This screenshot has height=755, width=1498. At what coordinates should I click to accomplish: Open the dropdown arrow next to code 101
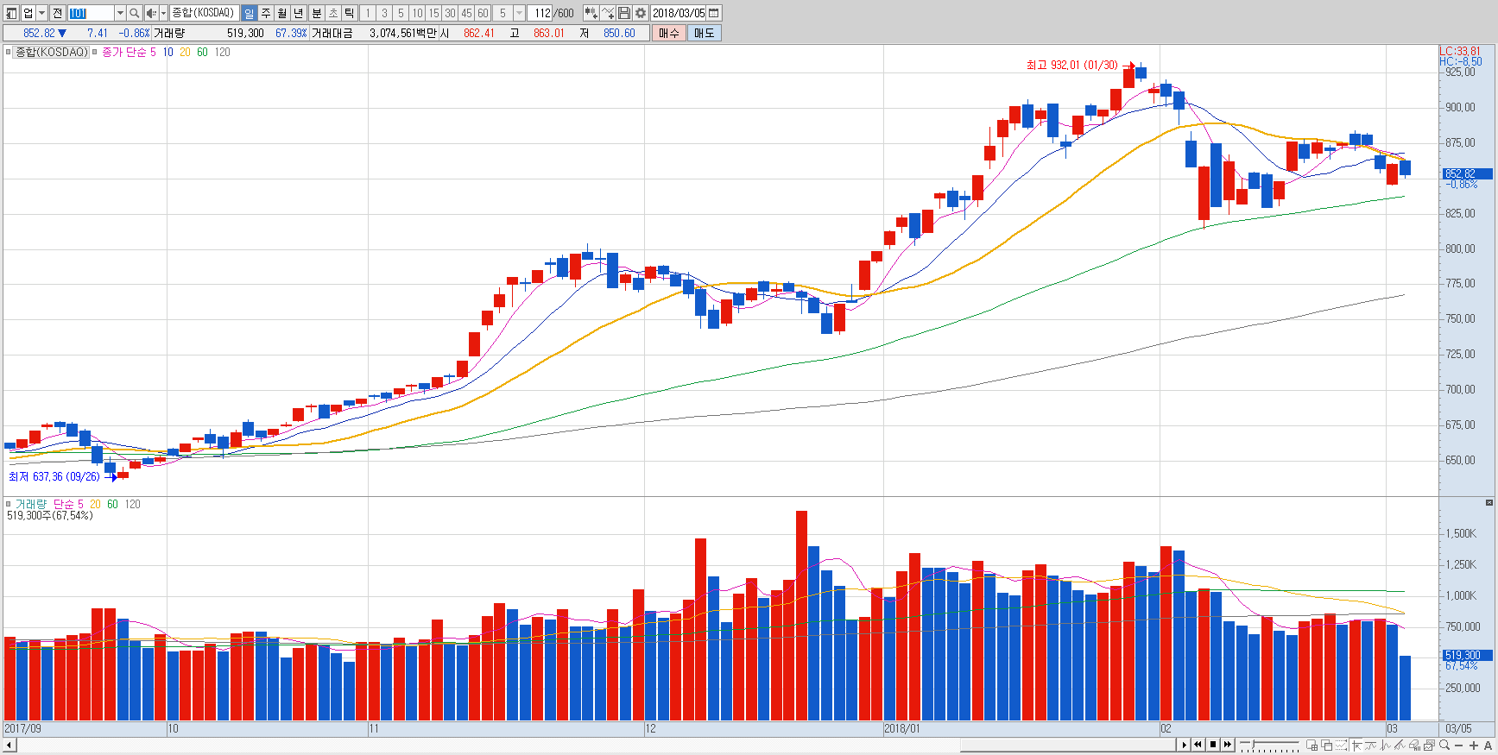point(120,13)
